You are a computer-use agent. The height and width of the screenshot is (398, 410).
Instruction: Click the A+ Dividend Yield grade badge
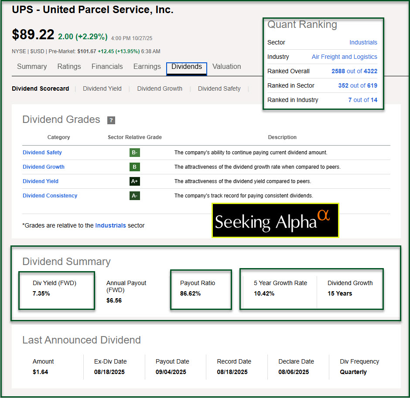tap(135, 181)
